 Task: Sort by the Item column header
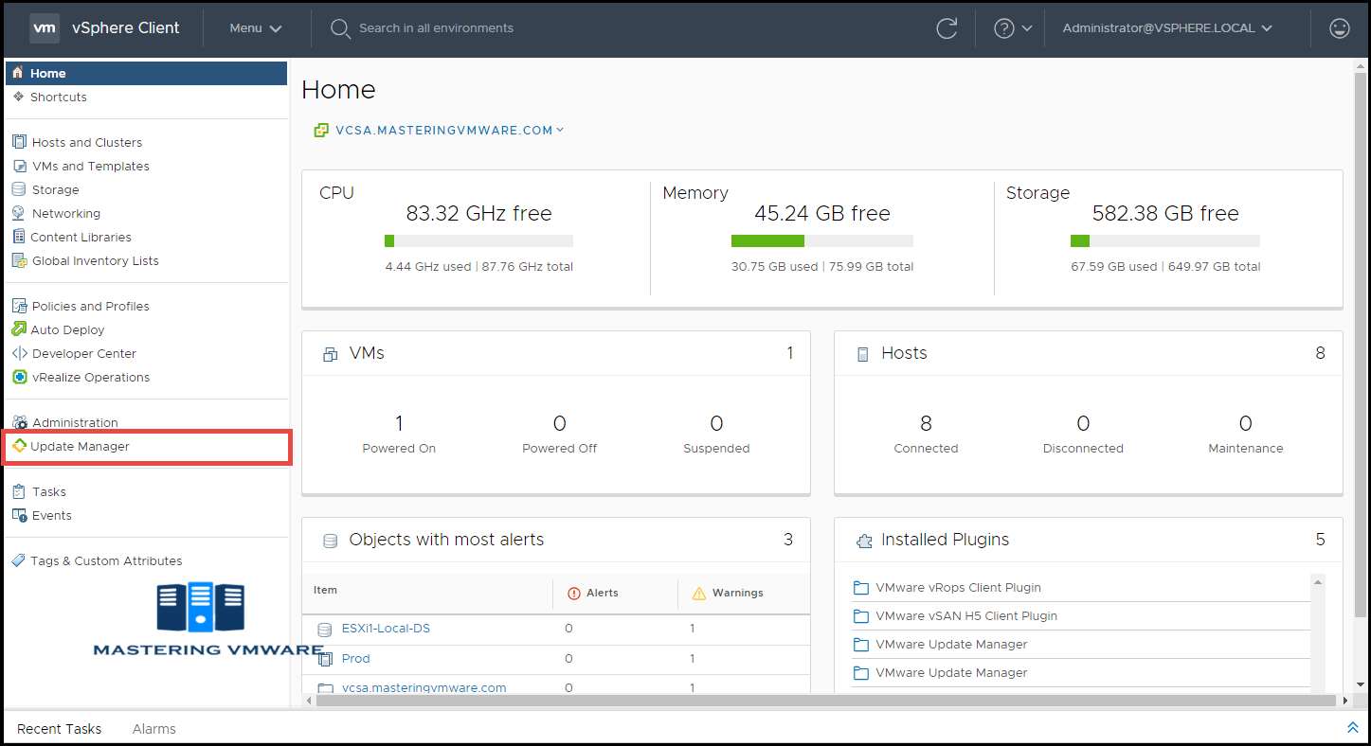[325, 590]
